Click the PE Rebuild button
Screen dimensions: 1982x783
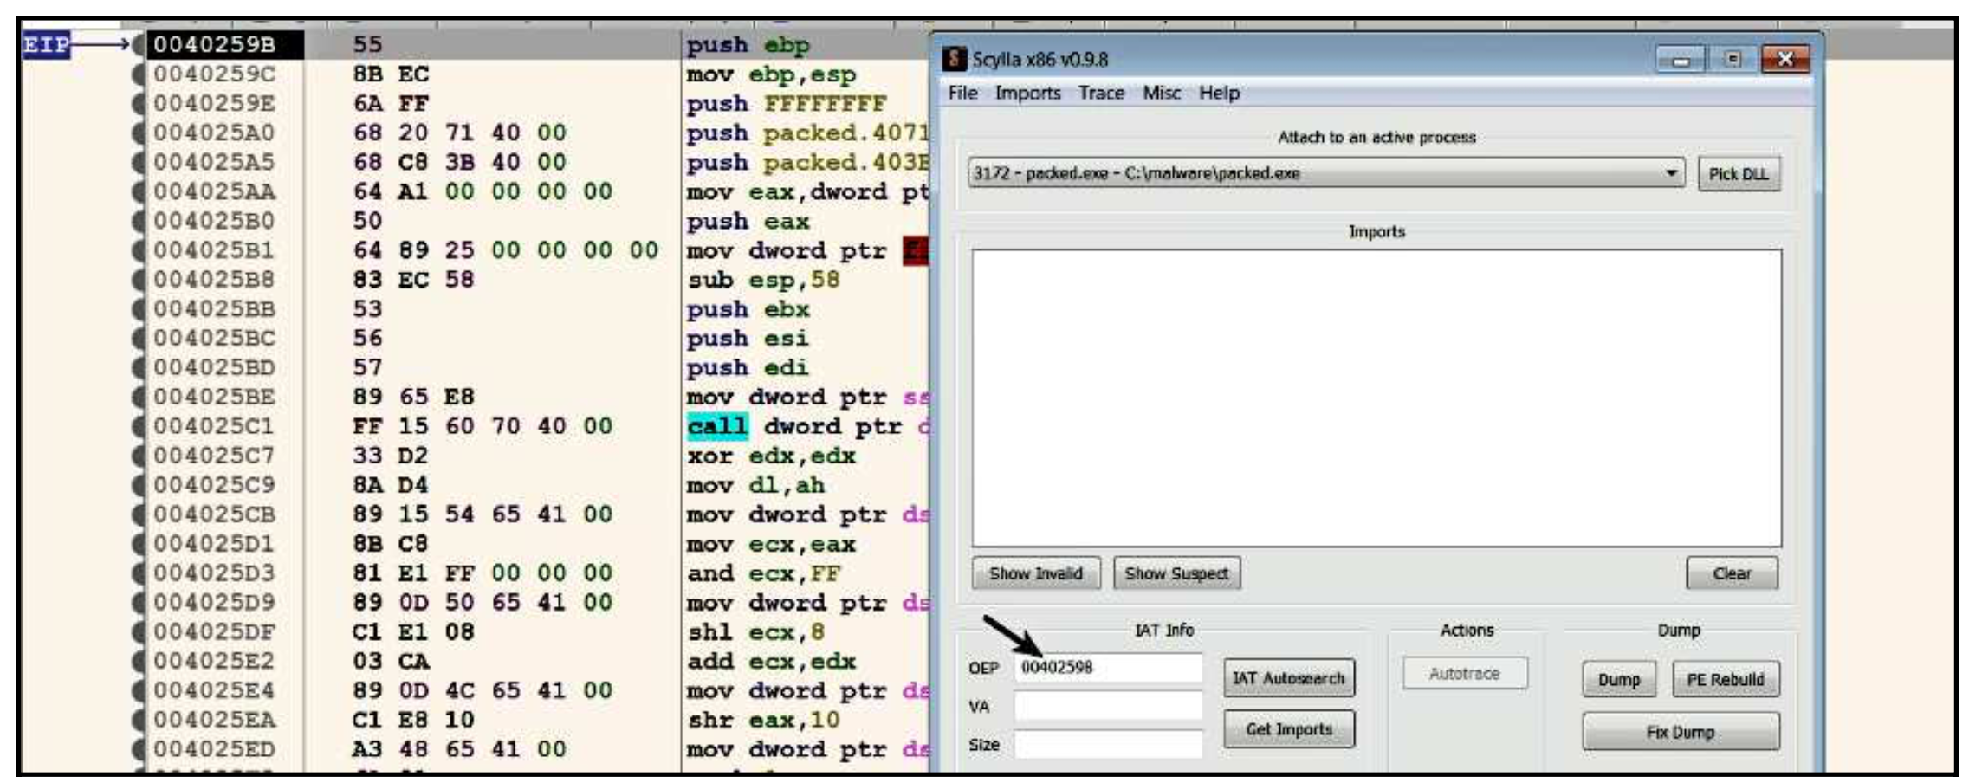(x=1725, y=680)
